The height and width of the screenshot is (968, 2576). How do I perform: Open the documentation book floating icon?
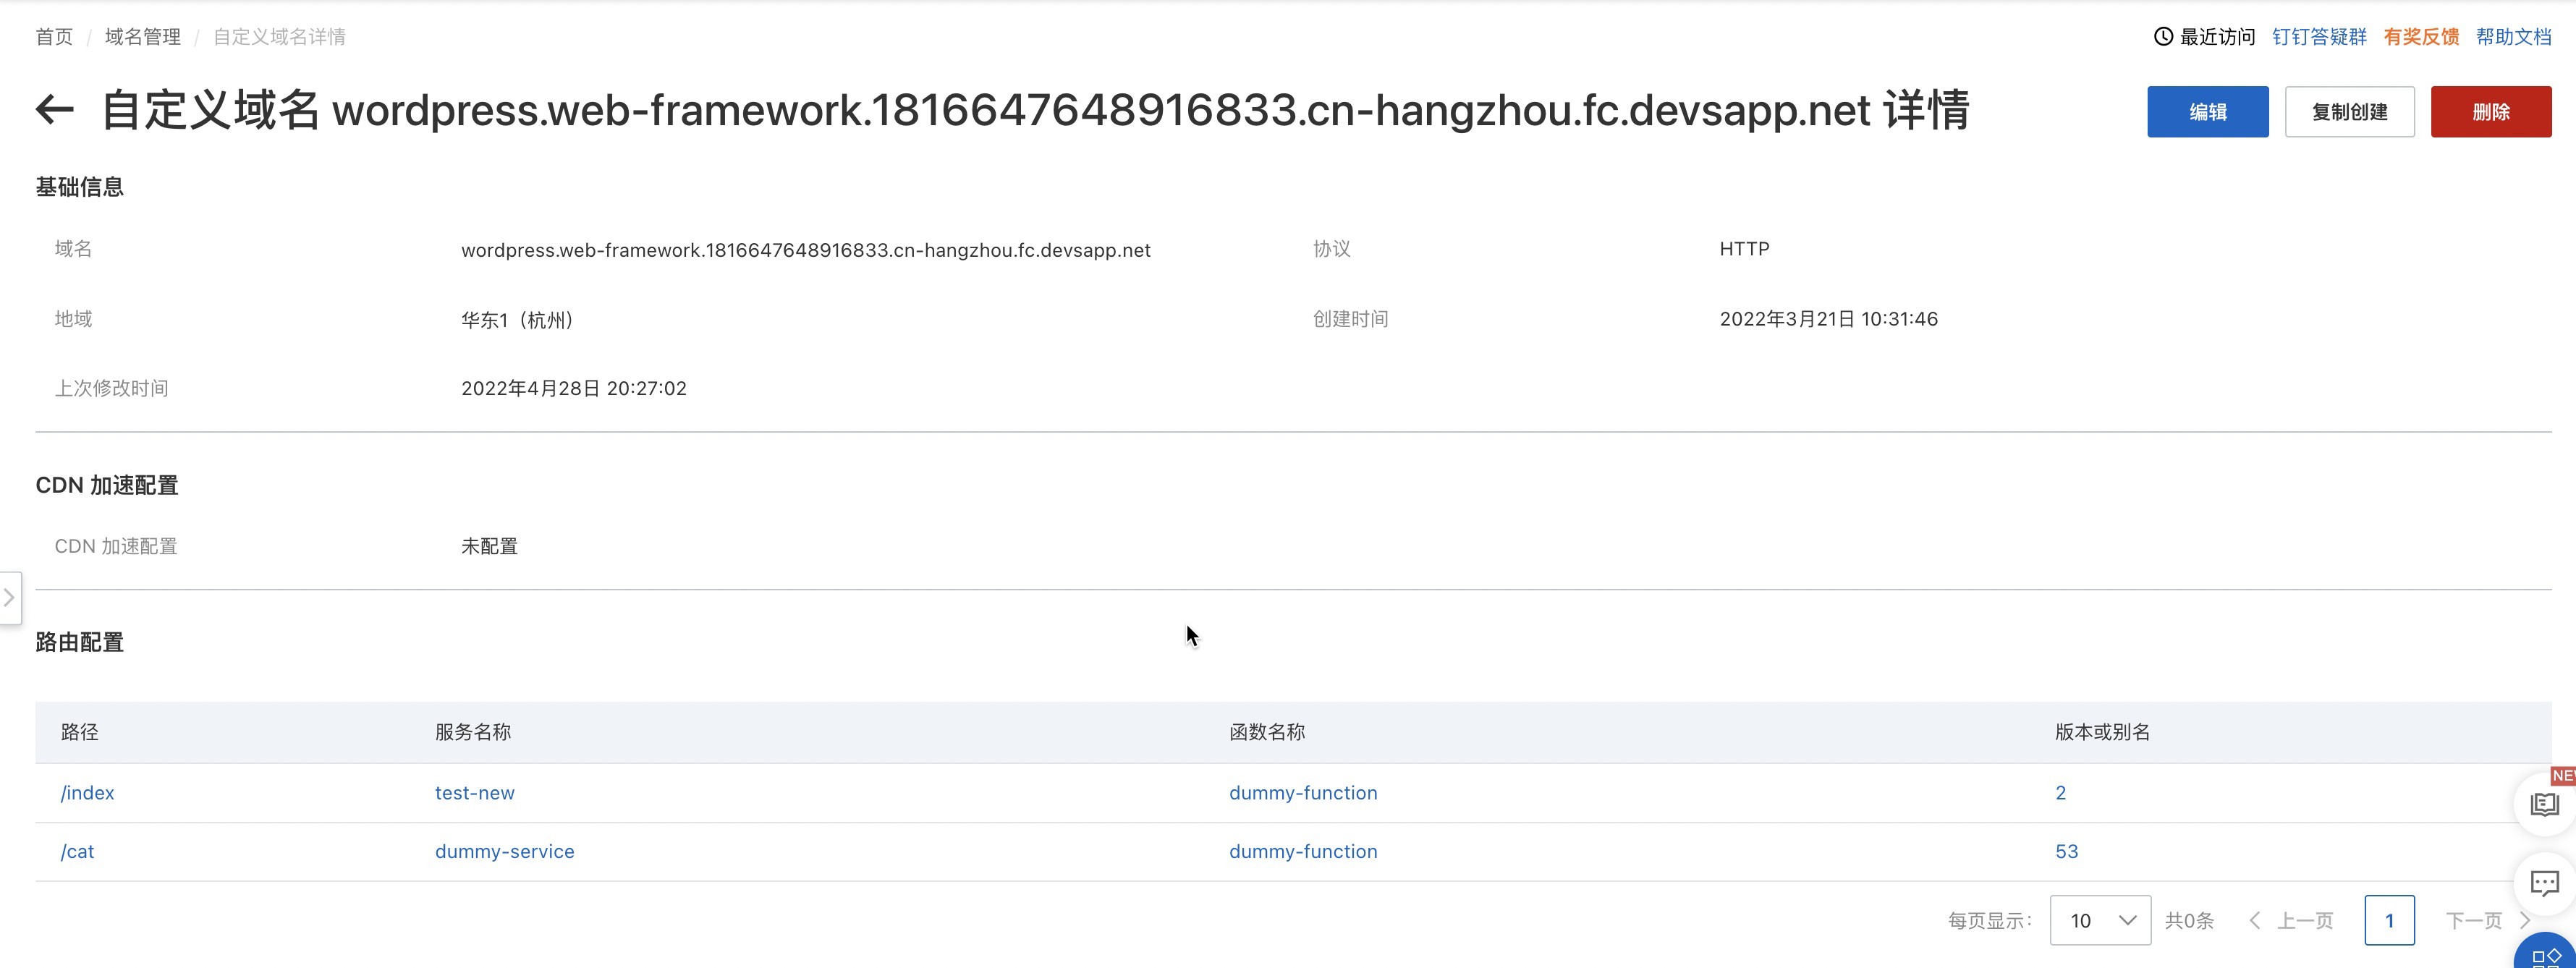[x=2545, y=803]
